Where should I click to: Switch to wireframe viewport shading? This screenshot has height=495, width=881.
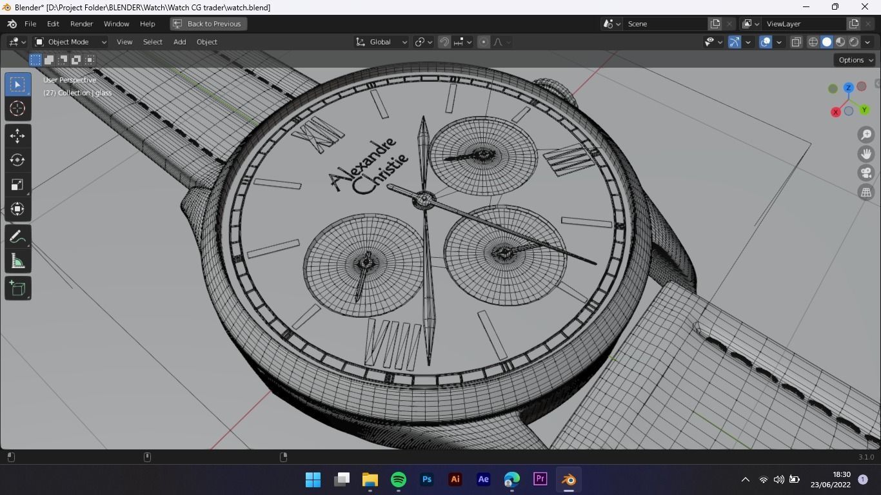coord(813,42)
